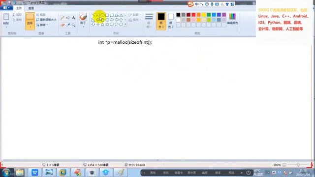Open File Explorer from the taskbar
315x177 pixels.
click(20, 173)
